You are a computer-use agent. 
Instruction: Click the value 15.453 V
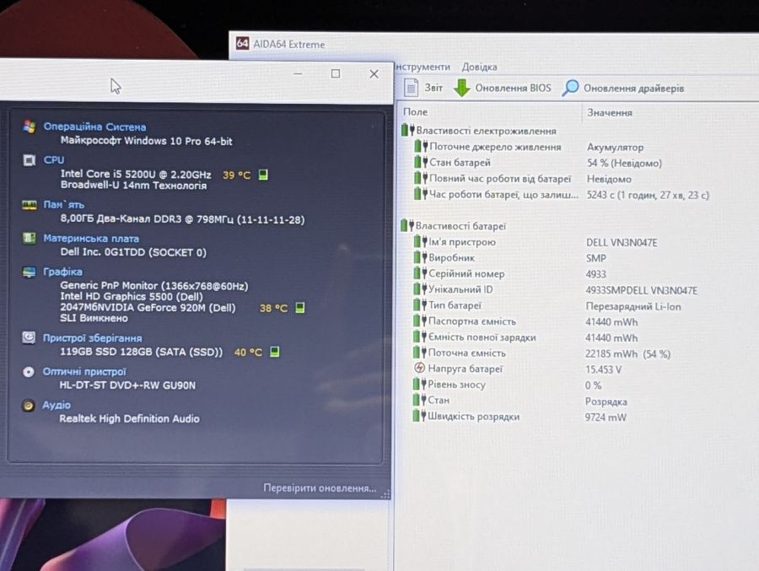pyautogui.click(x=603, y=369)
